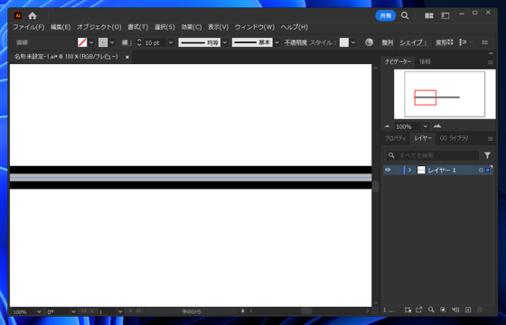Open the 不透明度 opacity link
The image size is (506, 325).
tap(295, 42)
